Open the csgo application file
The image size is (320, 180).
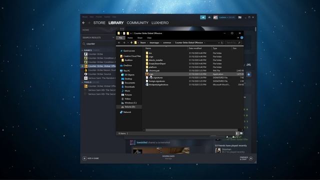[151, 74]
